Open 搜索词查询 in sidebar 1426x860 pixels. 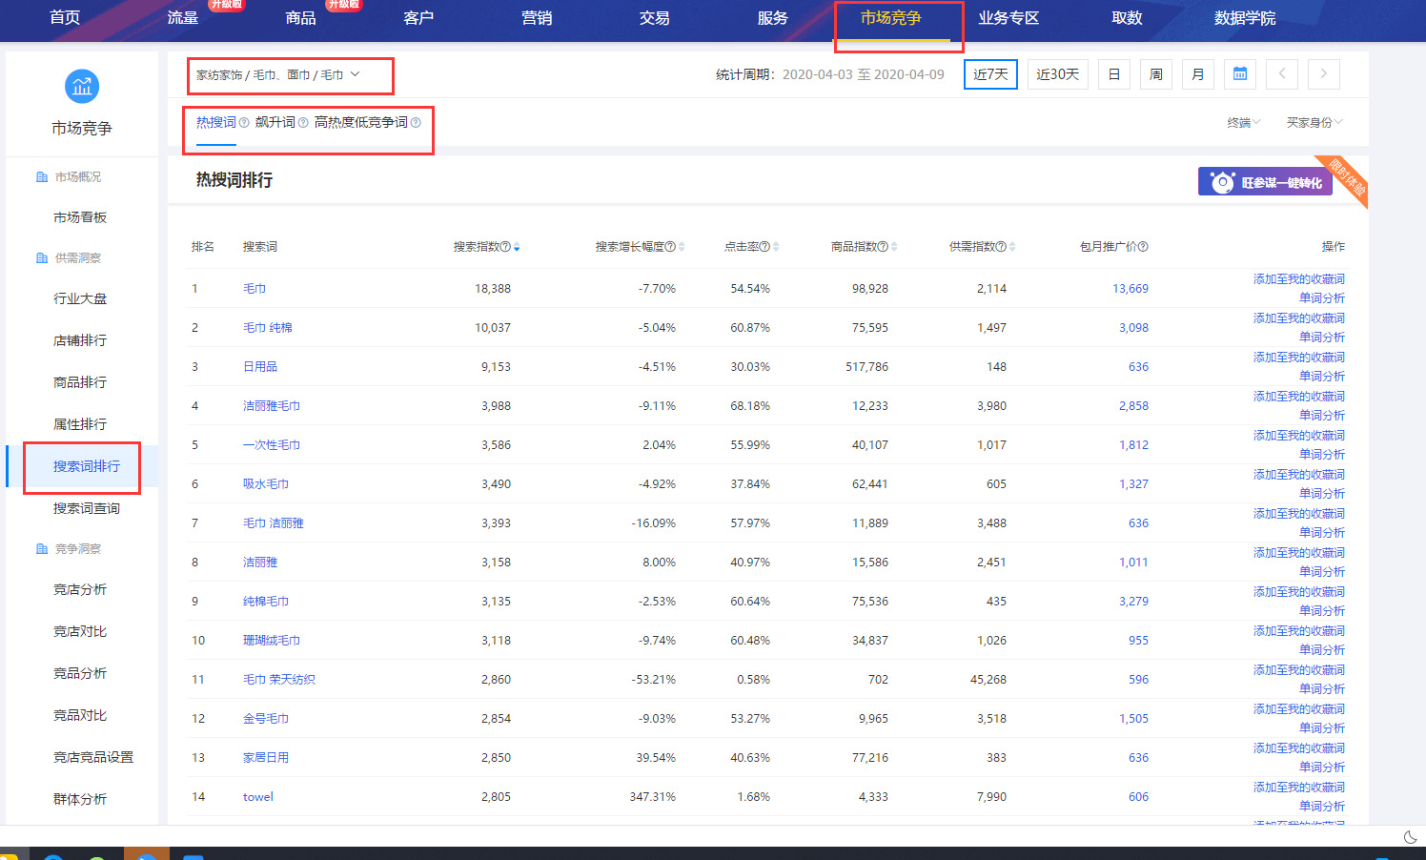[x=87, y=508]
